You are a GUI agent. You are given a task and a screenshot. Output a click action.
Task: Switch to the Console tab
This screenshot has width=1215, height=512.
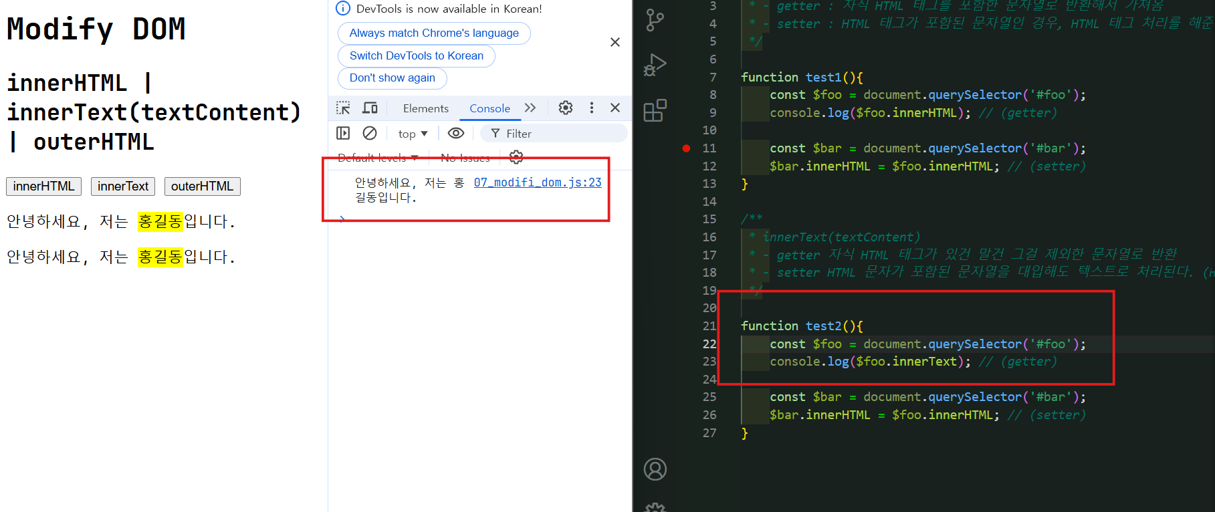pyautogui.click(x=489, y=108)
